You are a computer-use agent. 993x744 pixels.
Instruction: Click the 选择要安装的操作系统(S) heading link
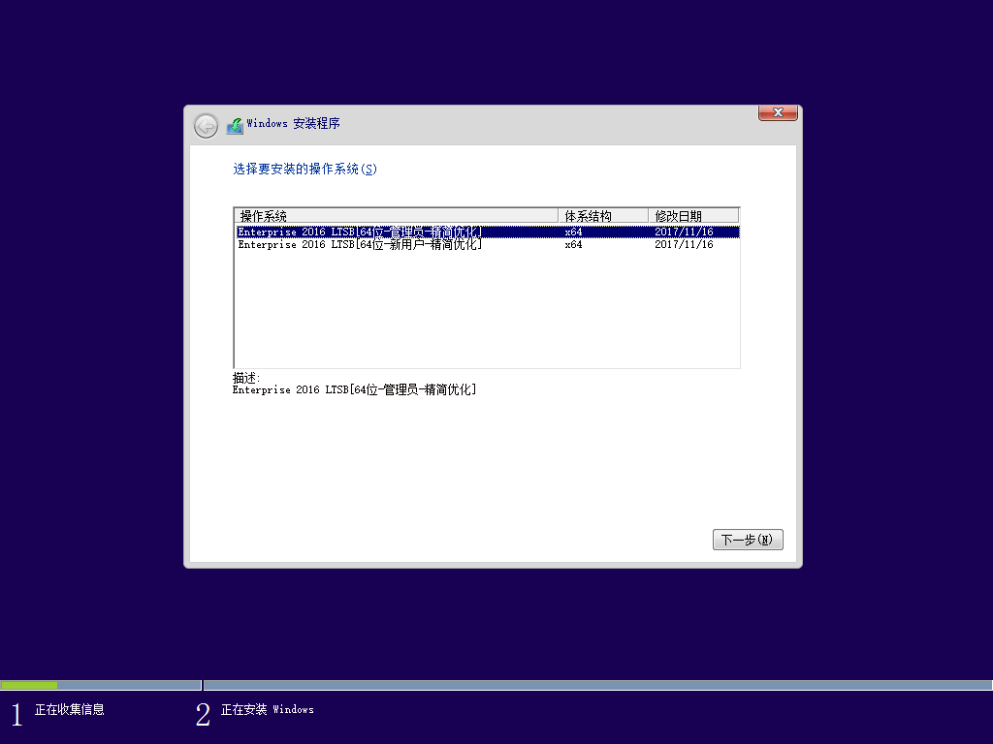[x=305, y=169]
